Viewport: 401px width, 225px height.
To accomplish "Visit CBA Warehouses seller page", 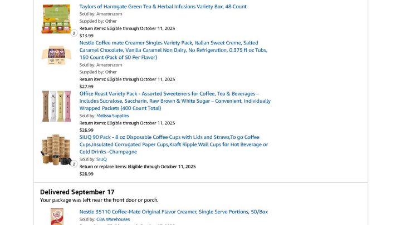I will pyautogui.click(x=113, y=219).
